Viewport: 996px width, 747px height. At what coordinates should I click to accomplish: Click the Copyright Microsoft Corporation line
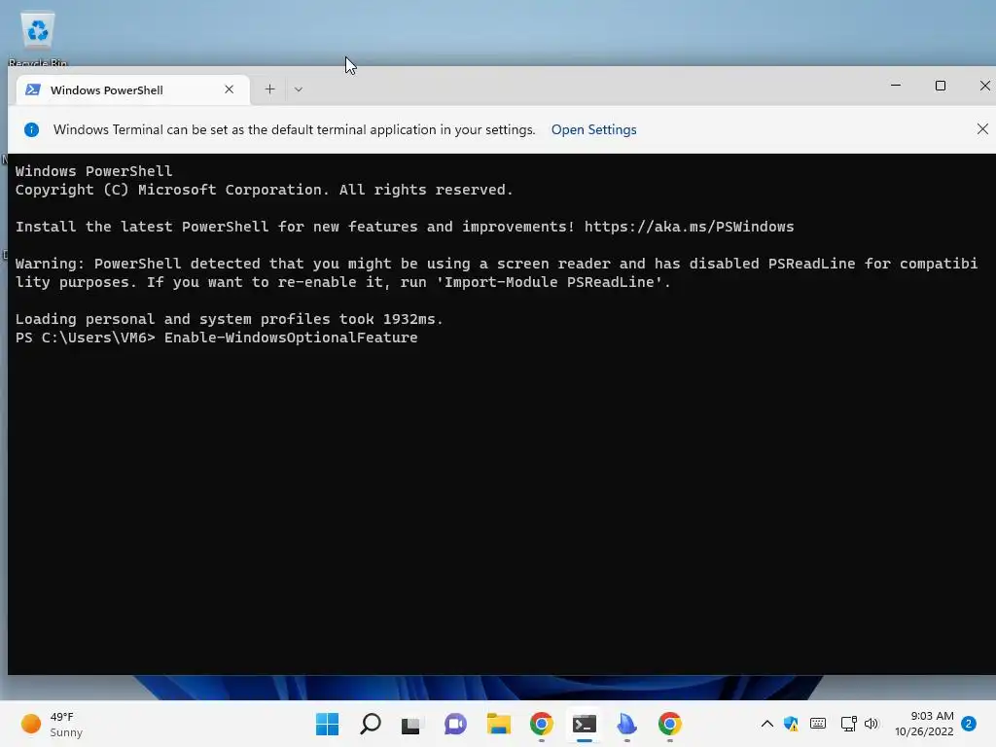pyautogui.click(x=264, y=190)
